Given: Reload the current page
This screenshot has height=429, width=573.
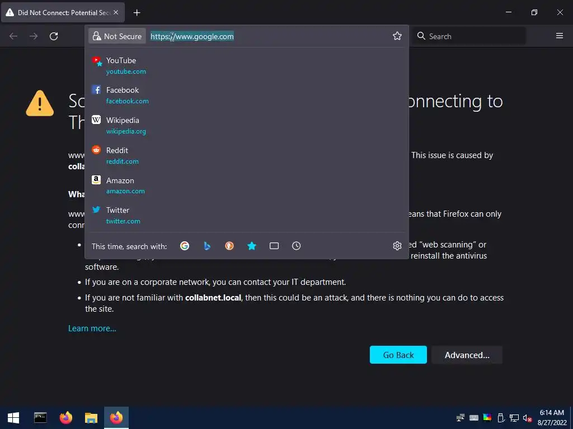Looking at the screenshot, I should 54,36.
